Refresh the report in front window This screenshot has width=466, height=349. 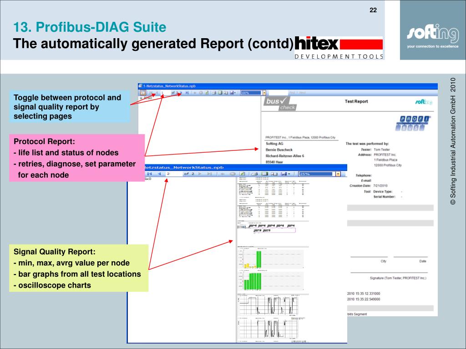[242, 174]
